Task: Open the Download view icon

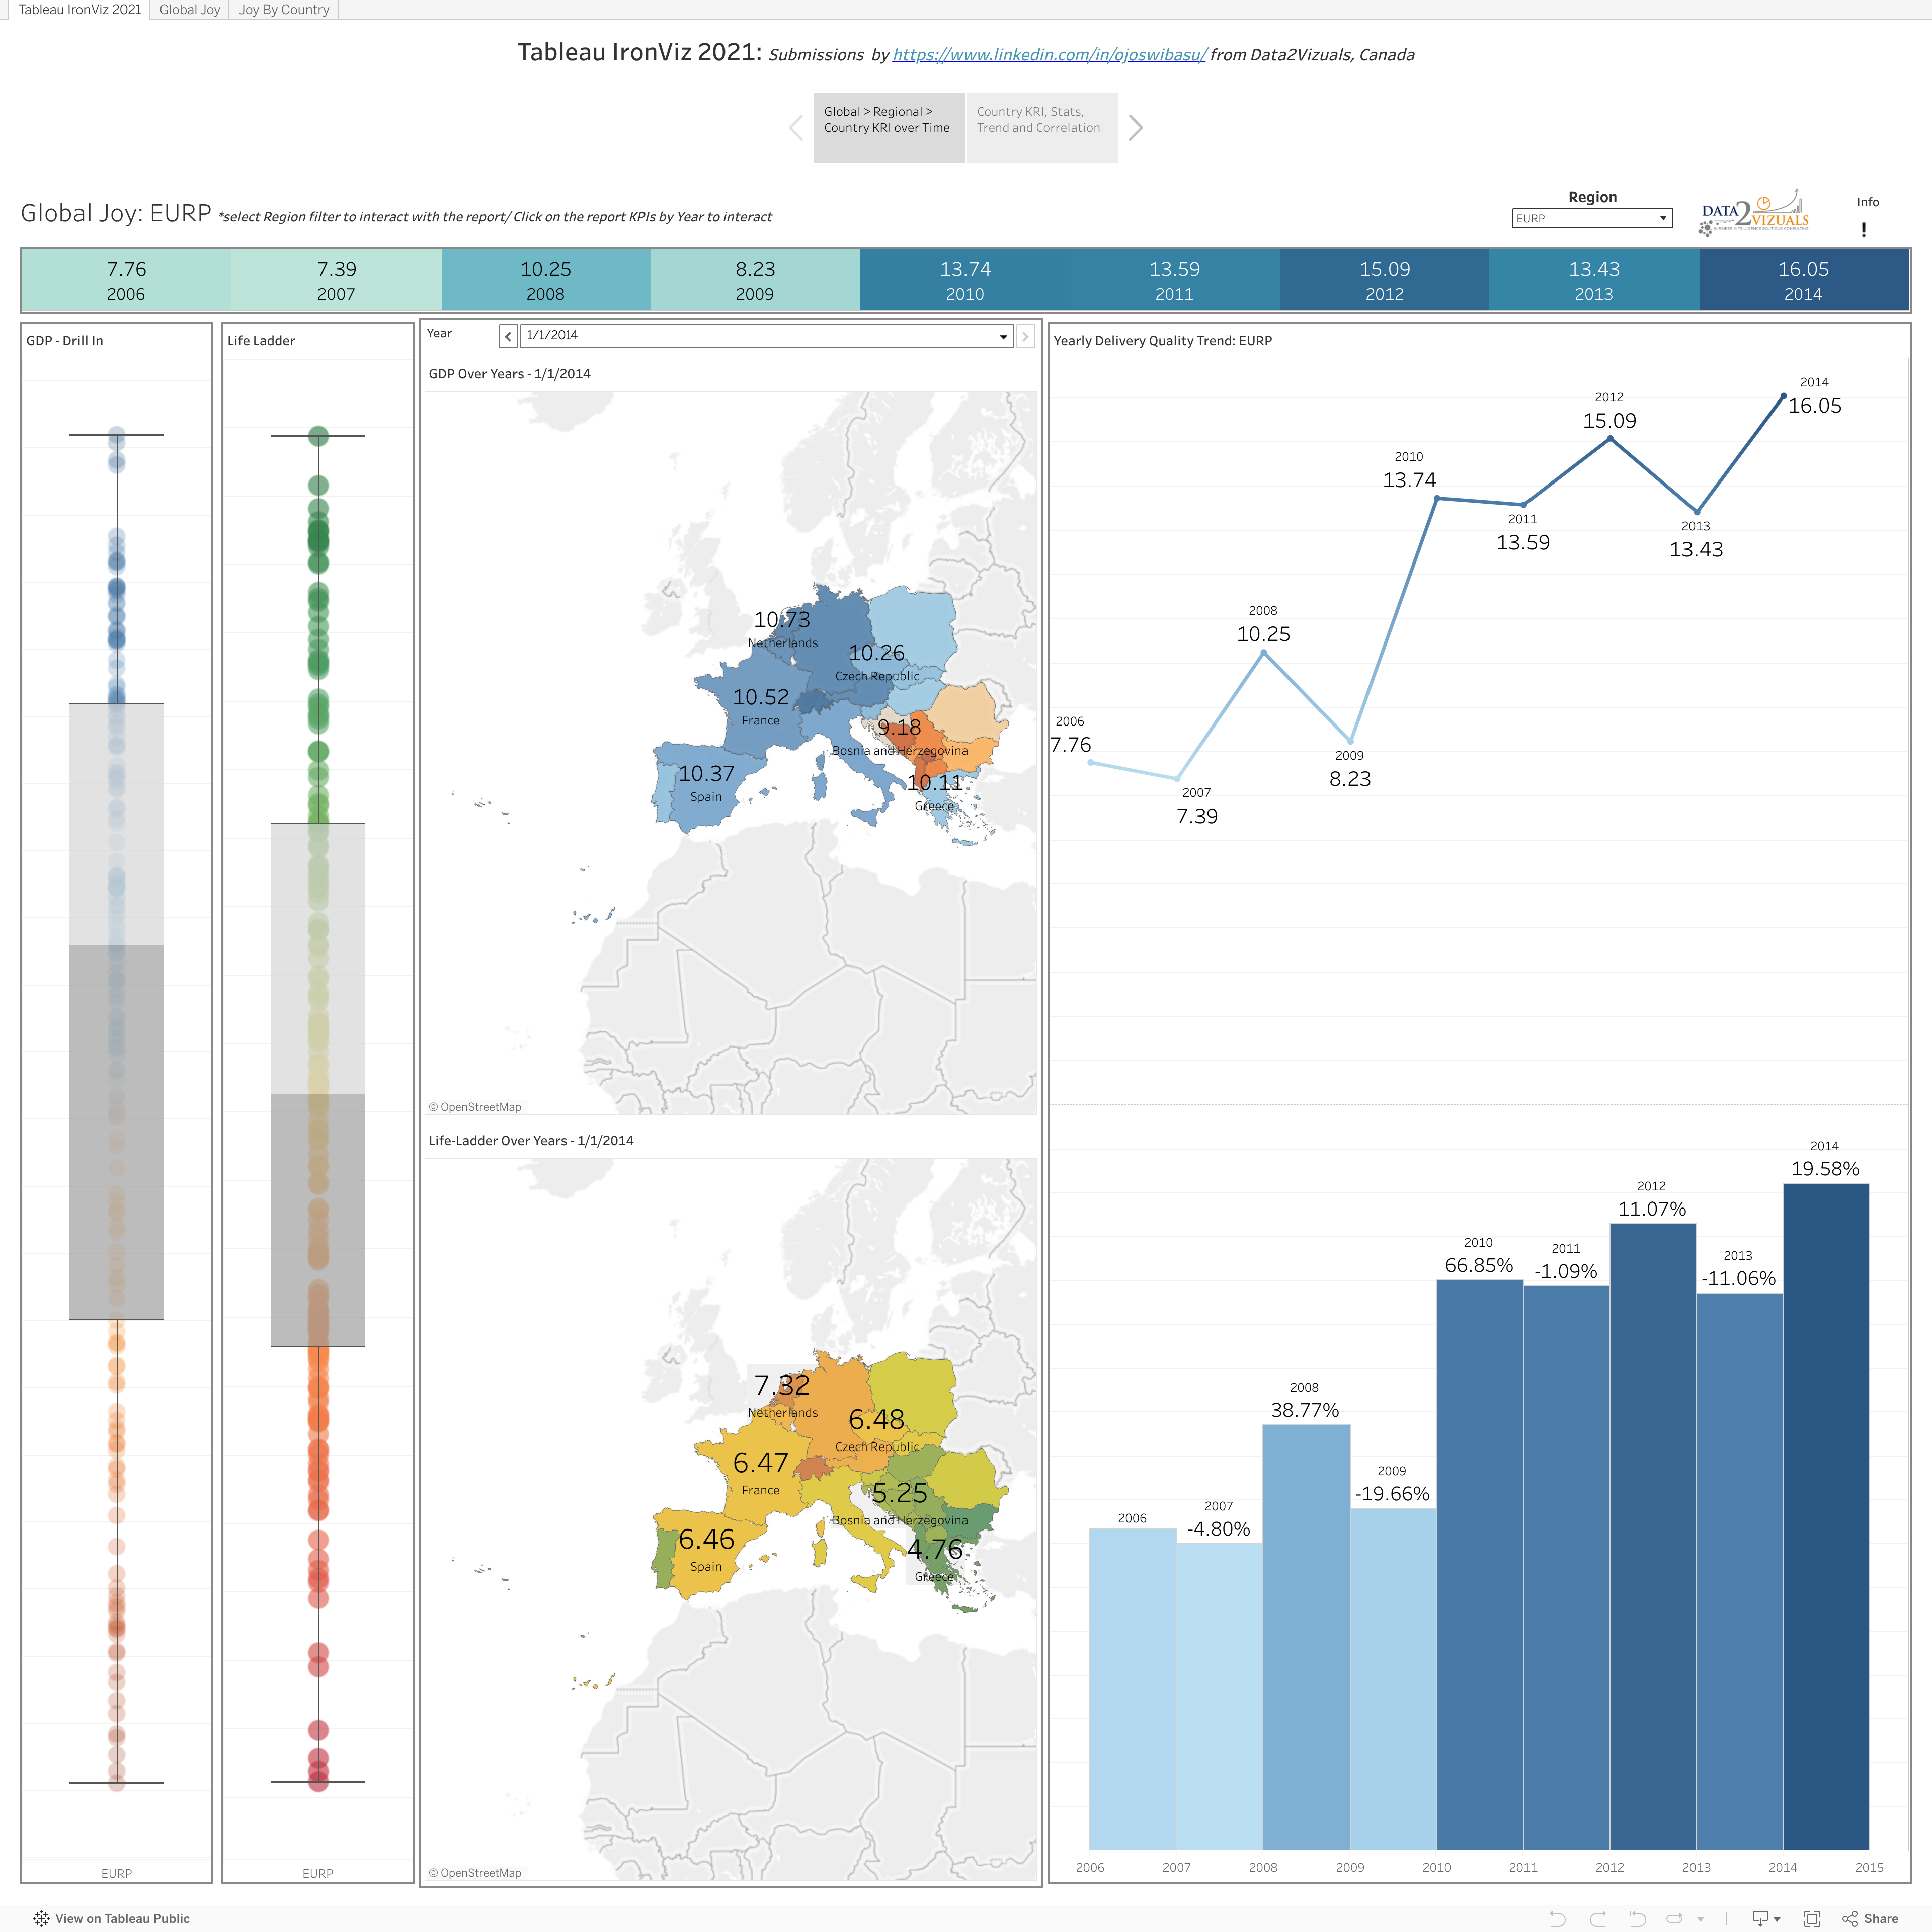Action: pyautogui.click(x=1761, y=1918)
